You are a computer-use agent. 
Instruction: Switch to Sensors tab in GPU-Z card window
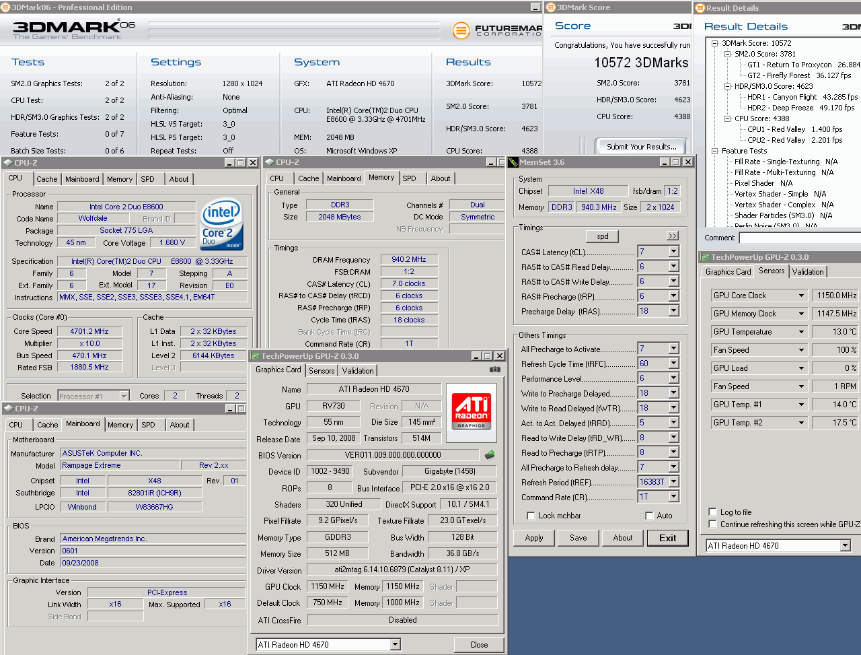(x=322, y=371)
